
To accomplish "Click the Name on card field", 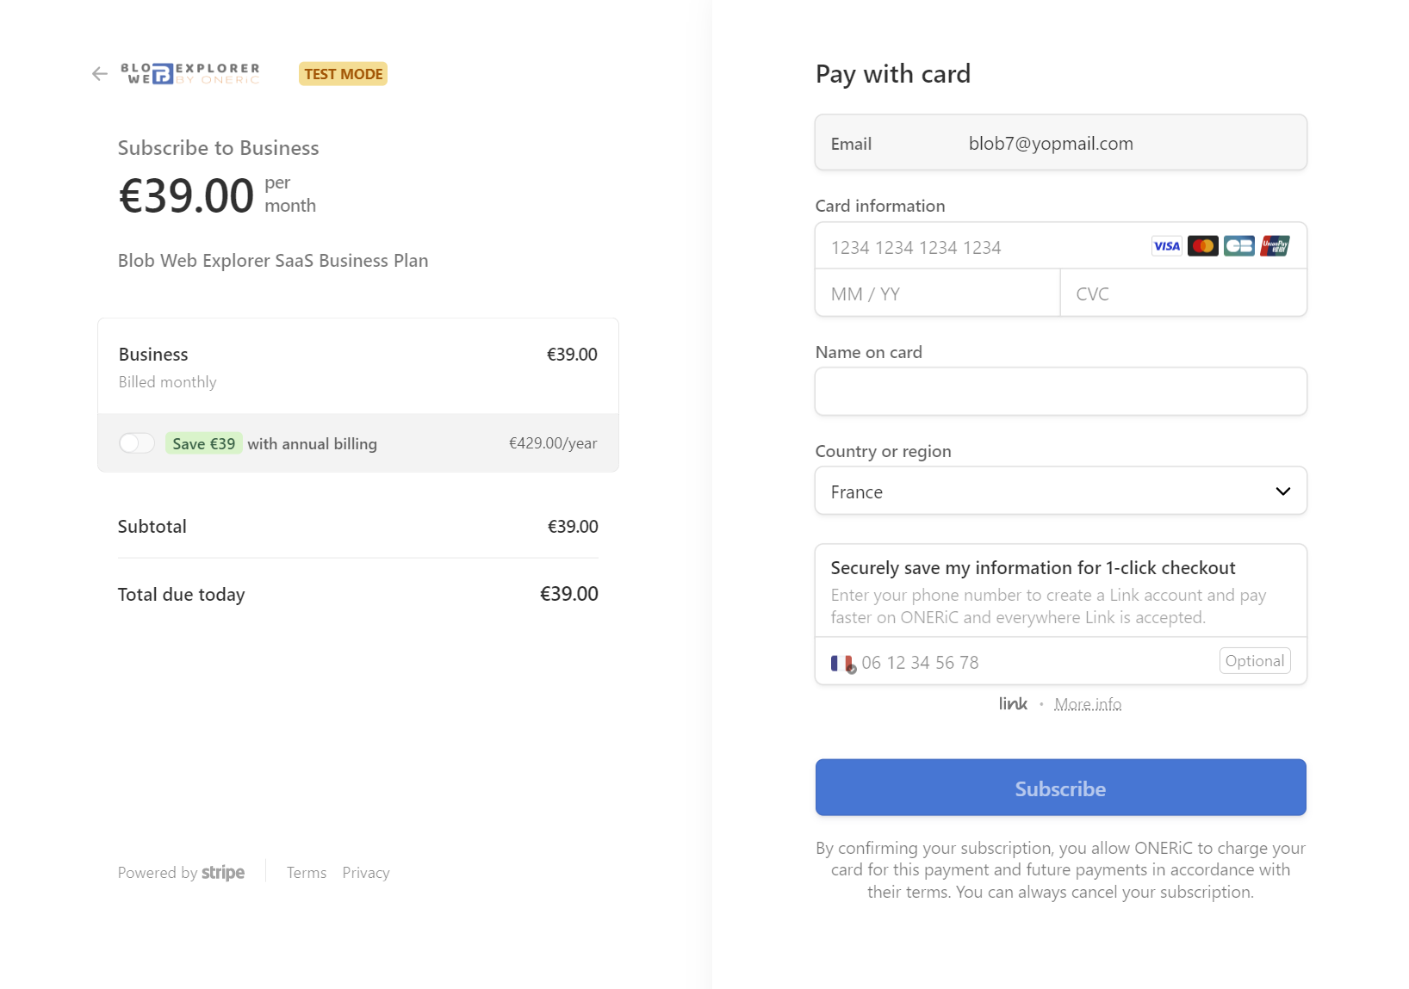I will [x=1061, y=392].
